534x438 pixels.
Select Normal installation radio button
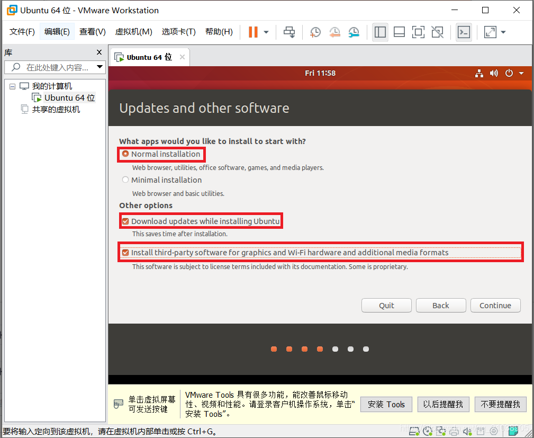point(125,154)
